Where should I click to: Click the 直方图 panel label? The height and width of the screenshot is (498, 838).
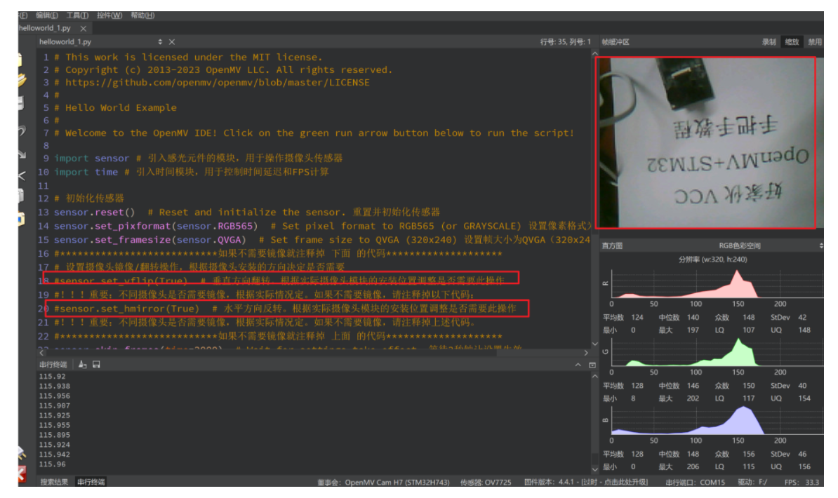[x=613, y=245]
